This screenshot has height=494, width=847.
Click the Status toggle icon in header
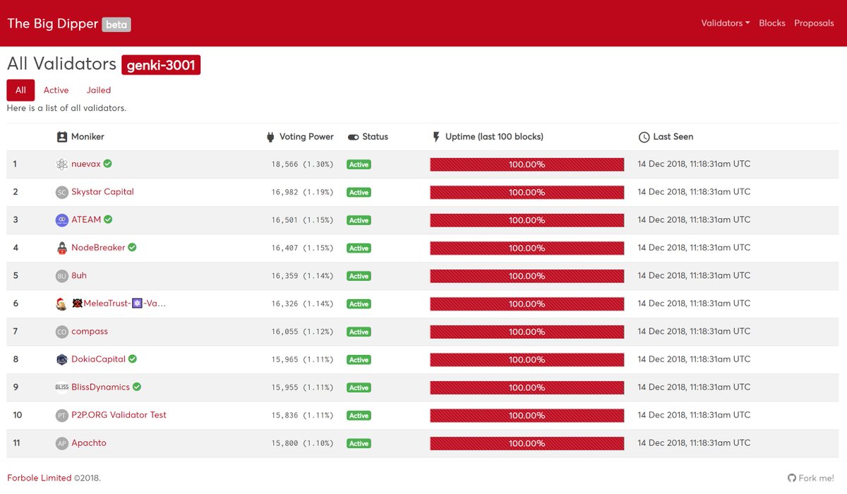354,137
